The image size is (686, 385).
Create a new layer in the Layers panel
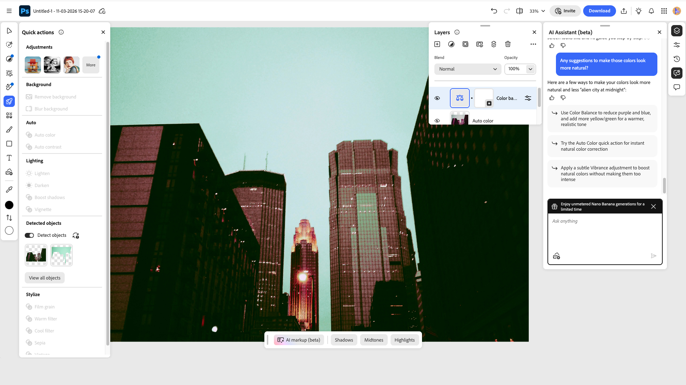(437, 44)
